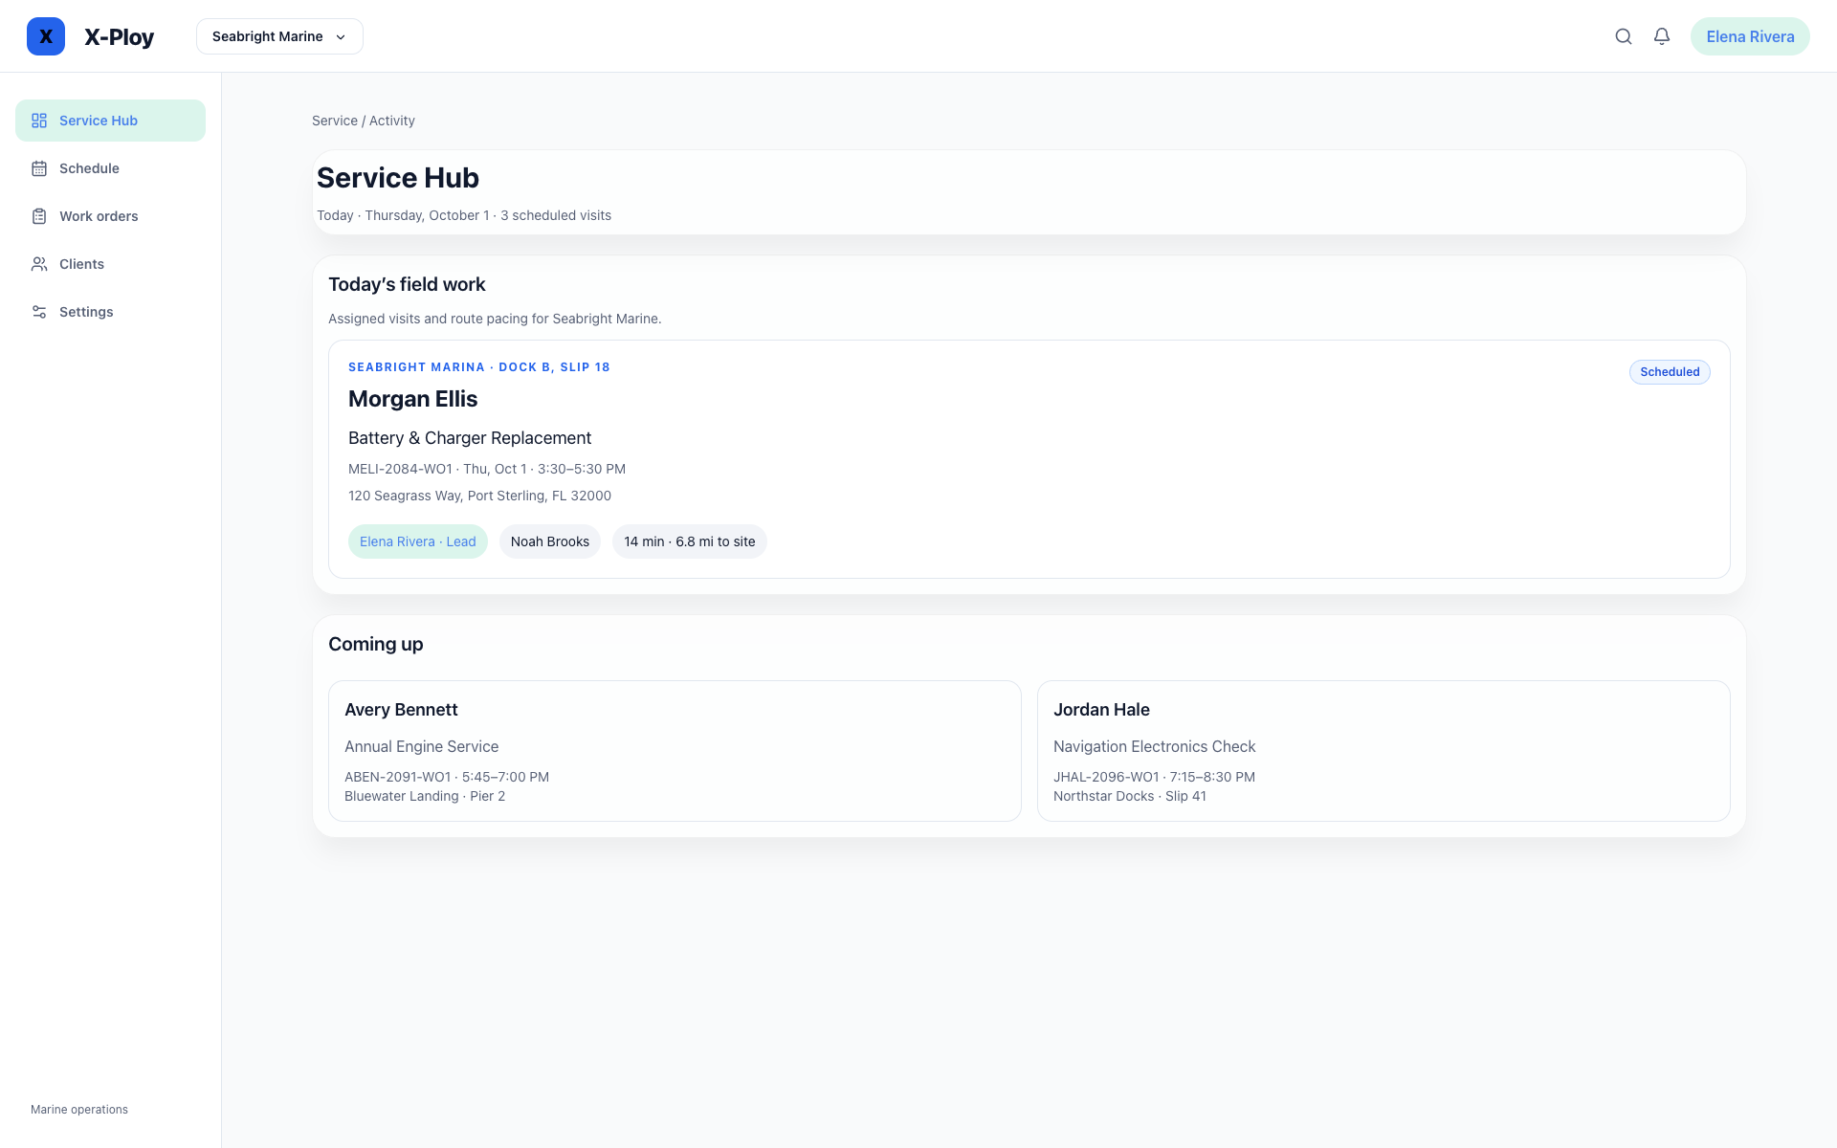
Task: Click Today · Thursday, October 1 summary line
Action: (x=464, y=215)
